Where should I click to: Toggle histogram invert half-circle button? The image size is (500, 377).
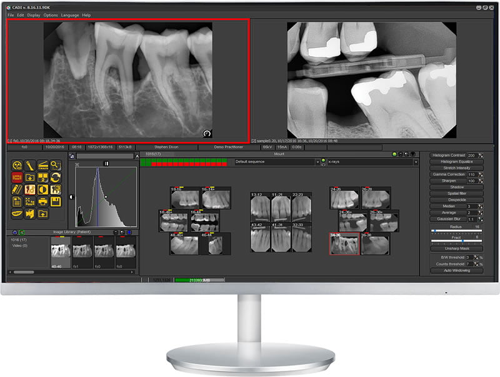(71, 197)
